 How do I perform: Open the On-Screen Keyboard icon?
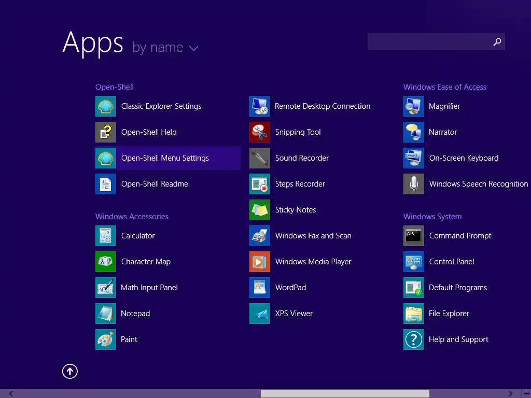pos(414,158)
